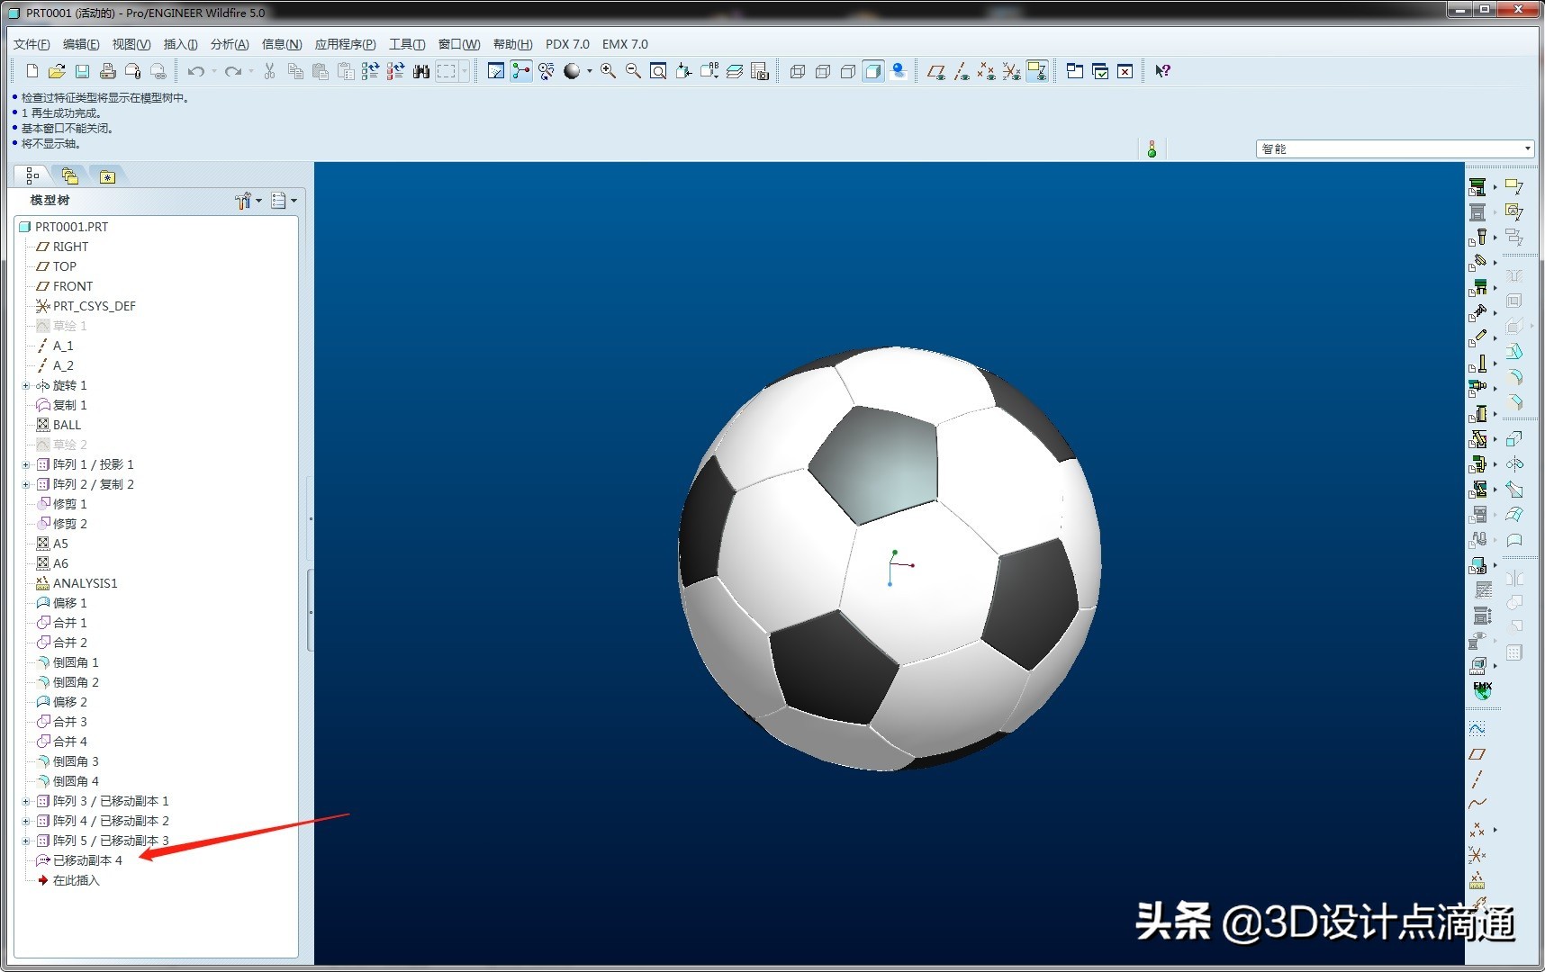The width and height of the screenshot is (1545, 972).
Task: Click the dark gray pentagon on the ball
Action: pyautogui.click(x=873, y=465)
